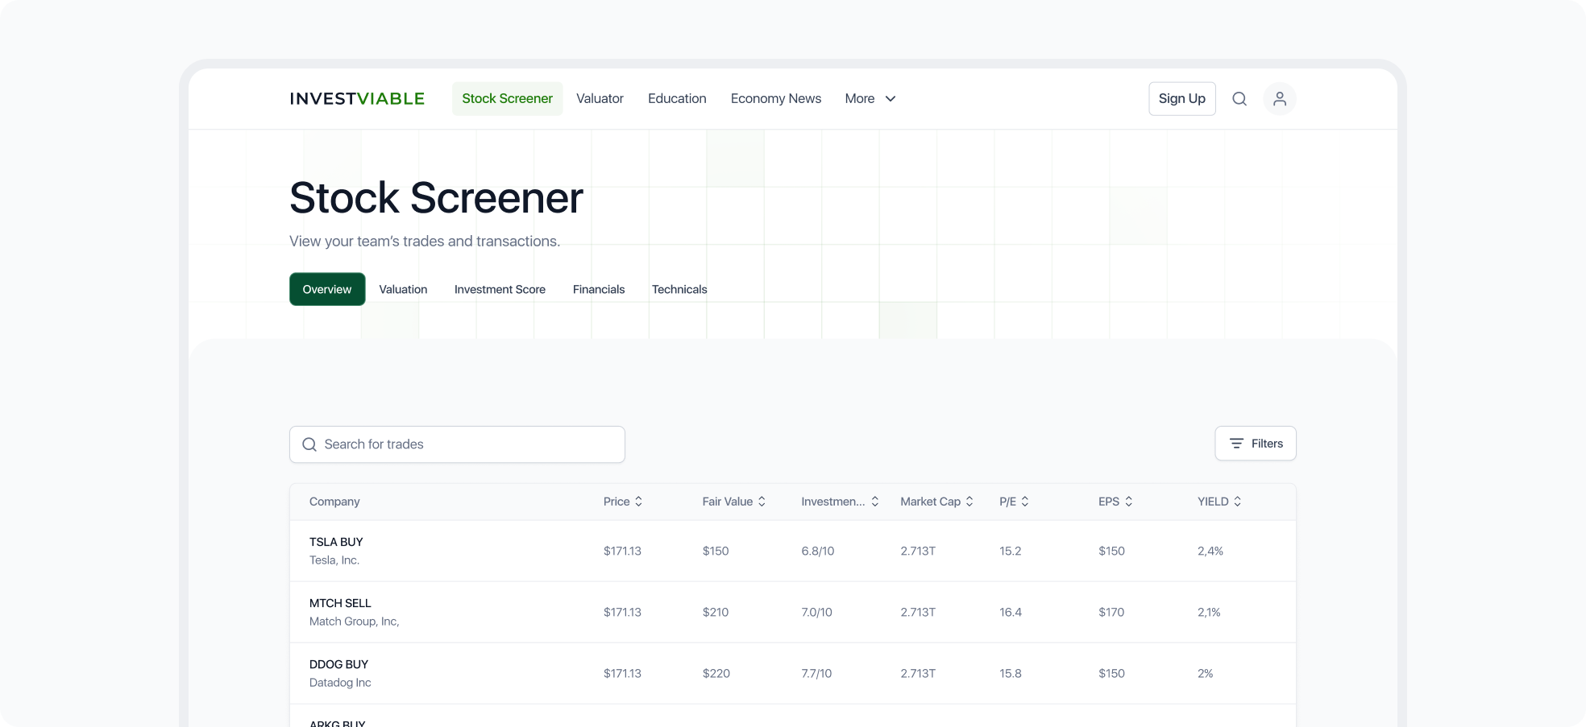
Task: Switch to the Valuation tab
Action: (403, 289)
